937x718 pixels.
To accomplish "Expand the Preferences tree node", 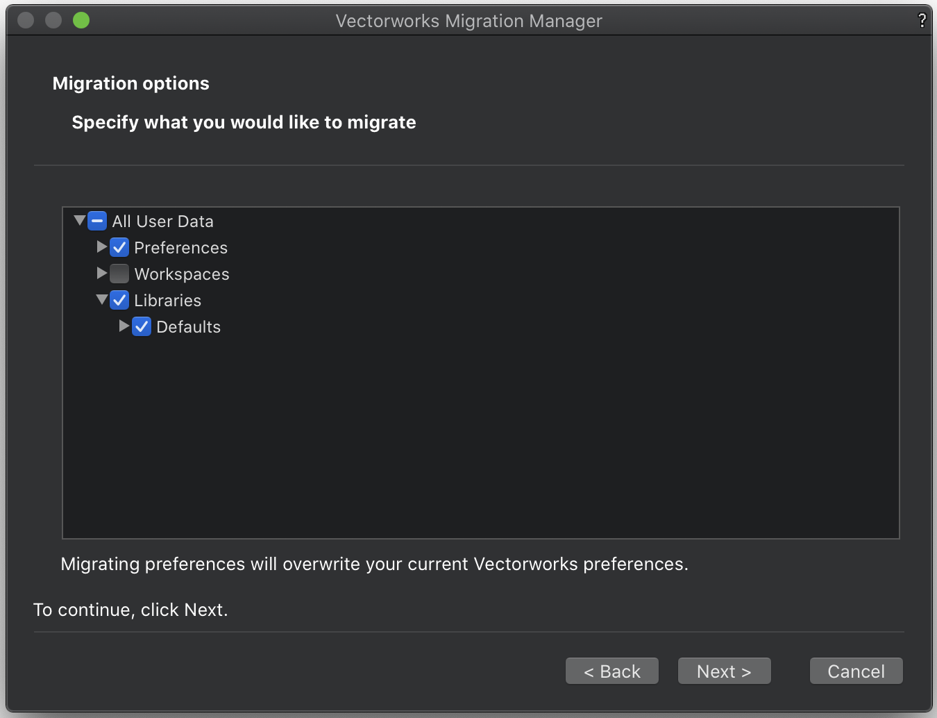I will (102, 247).
